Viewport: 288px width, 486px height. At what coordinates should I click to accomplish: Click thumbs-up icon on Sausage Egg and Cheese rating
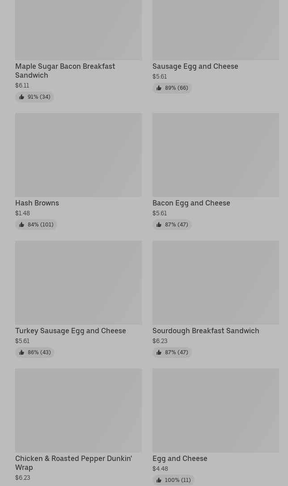pos(159,88)
